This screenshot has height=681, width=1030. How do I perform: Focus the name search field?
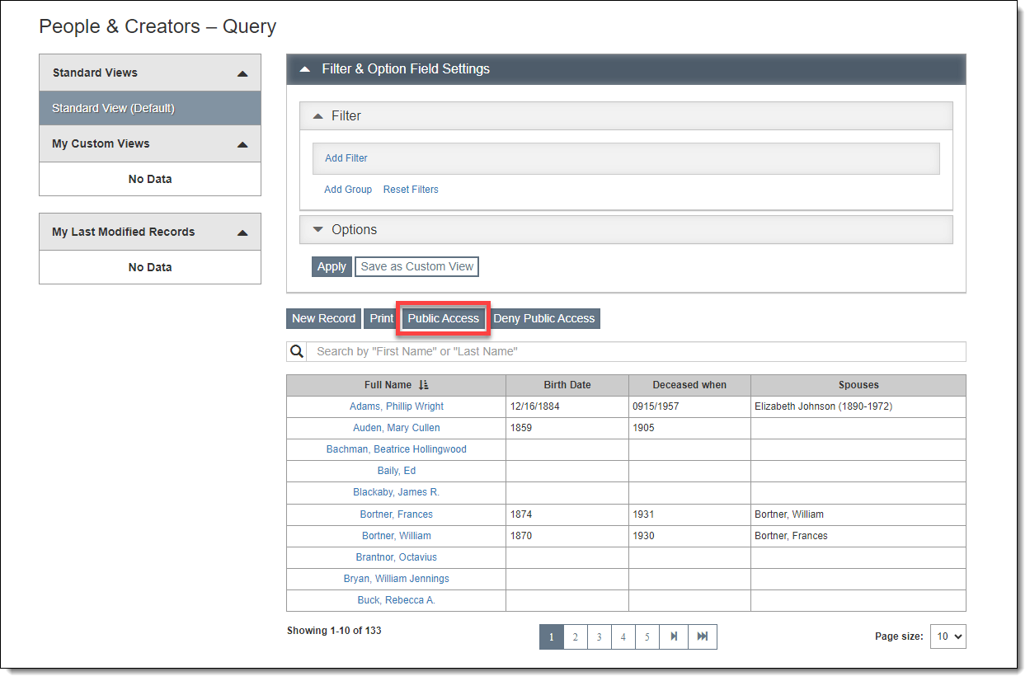635,352
